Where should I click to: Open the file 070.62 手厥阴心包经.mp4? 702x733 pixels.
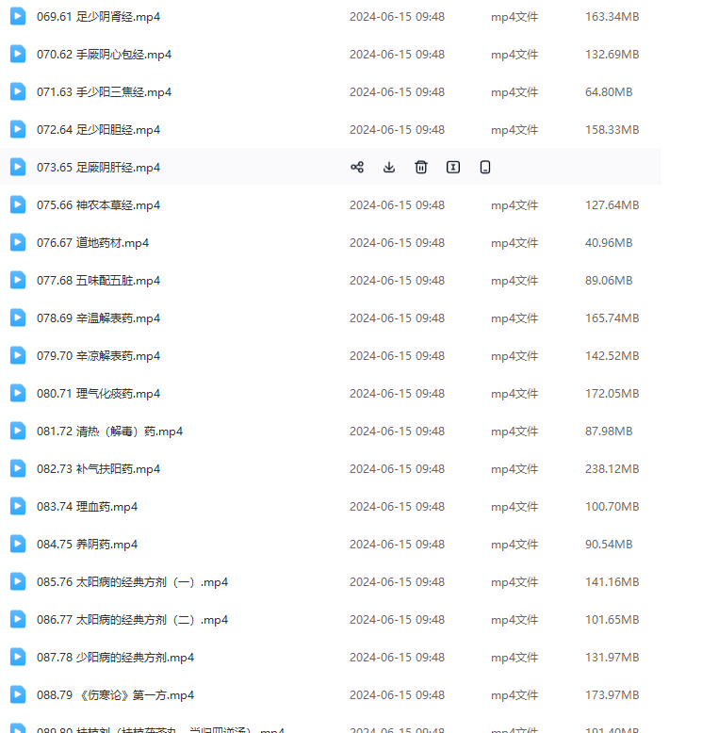tap(104, 55)
